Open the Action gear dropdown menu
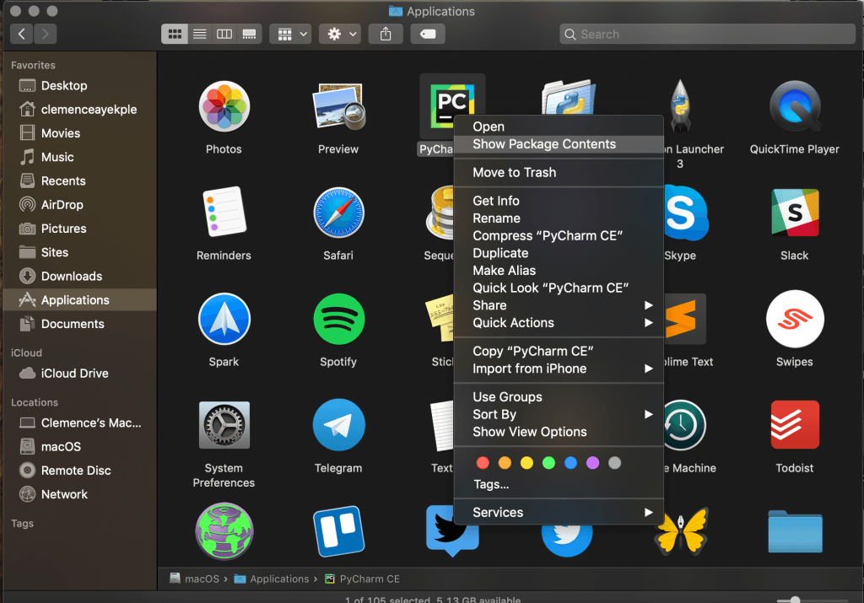 click(343, 34)
